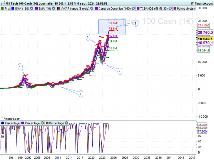Click the 88,750 indicator value label
The height and width of the screenshot is (160, 214).
pyautogui.click(x=202, y=128)
